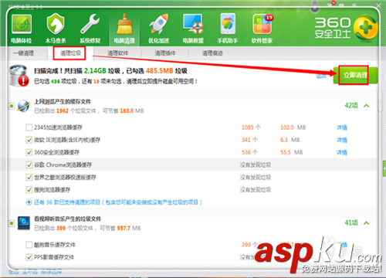This screenshot has height=278, width=386.
Task: Switch to 清理痕迹 tab
Action: 212,53
